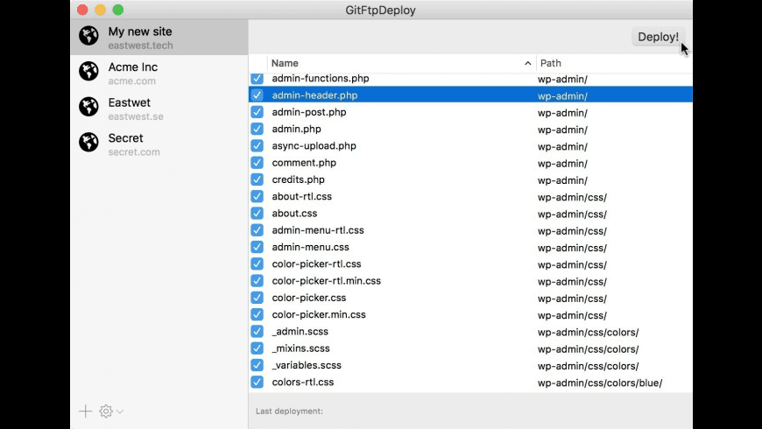Uncheck admin-post.php checkbox
Viewport: 762px width, 429px height.
[258, 112]
